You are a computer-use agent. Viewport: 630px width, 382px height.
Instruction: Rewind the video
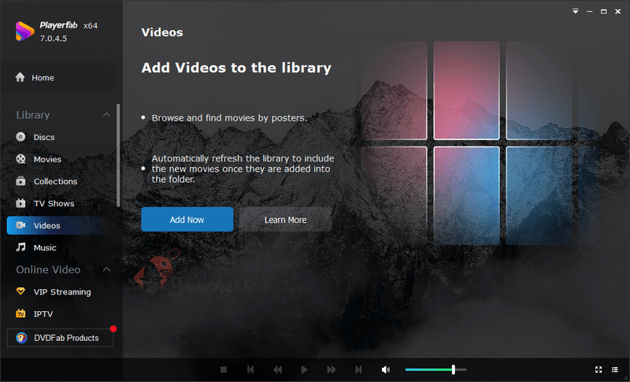tap(277, 369)
